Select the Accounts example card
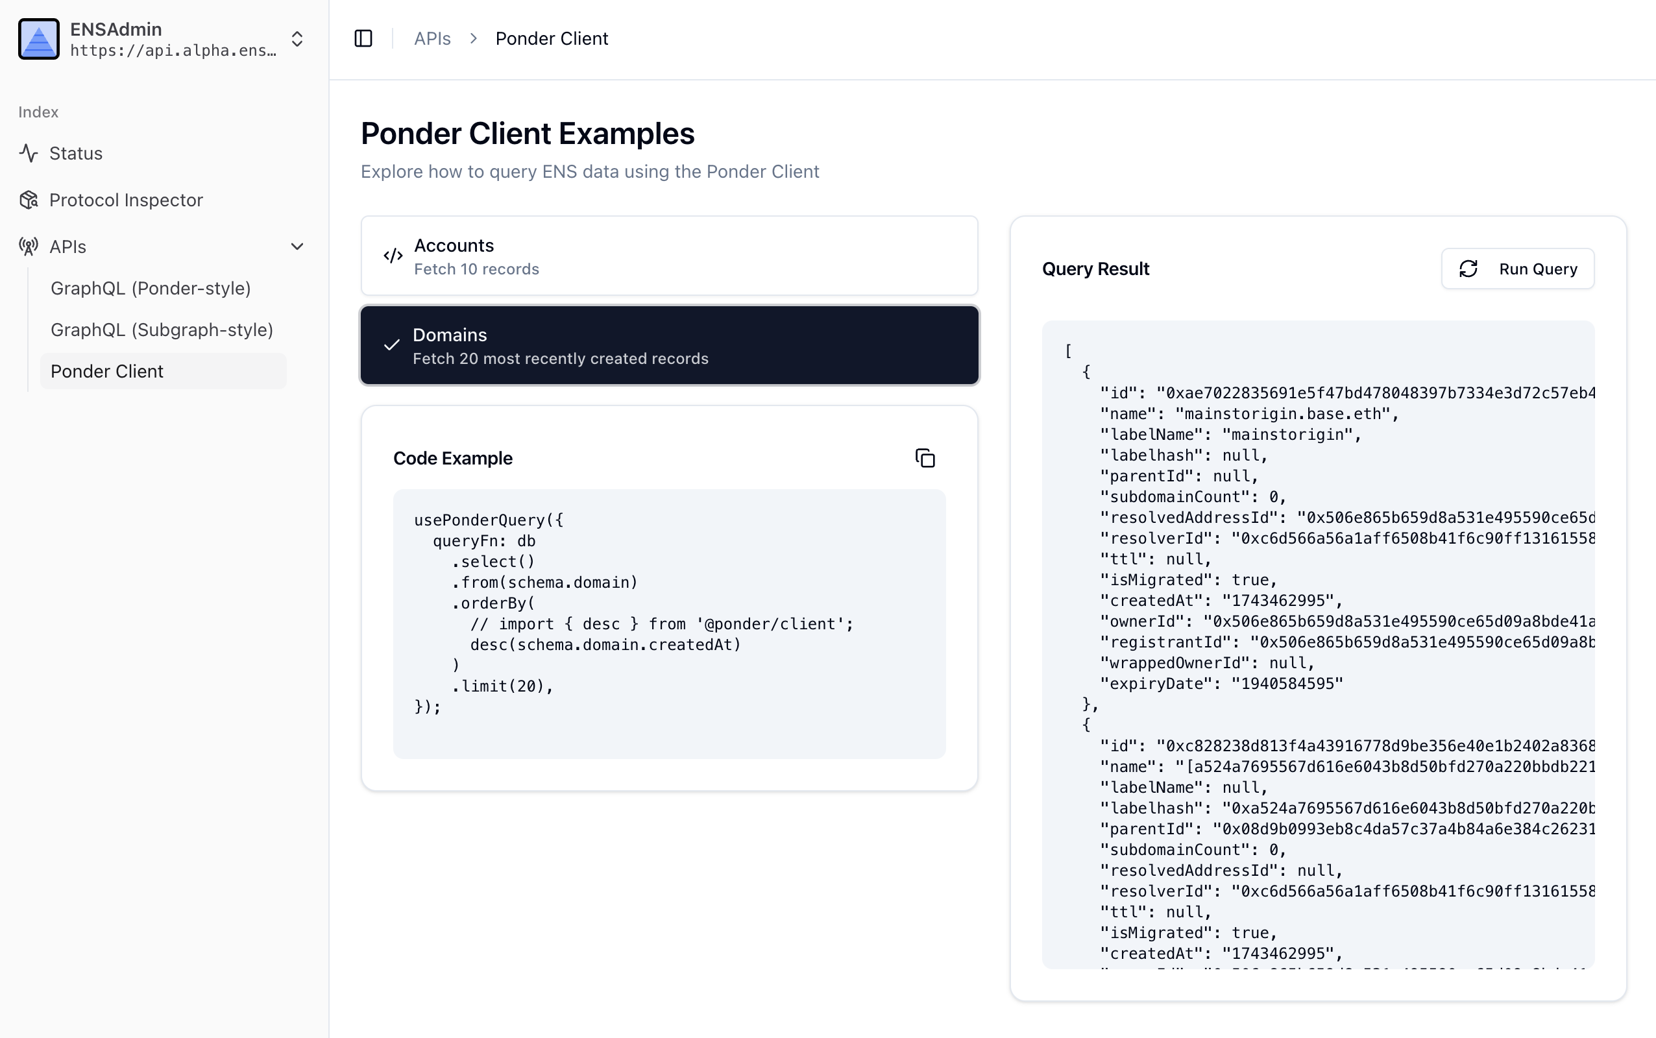Screen dimensions: 1656x1038 pos(670,256)
